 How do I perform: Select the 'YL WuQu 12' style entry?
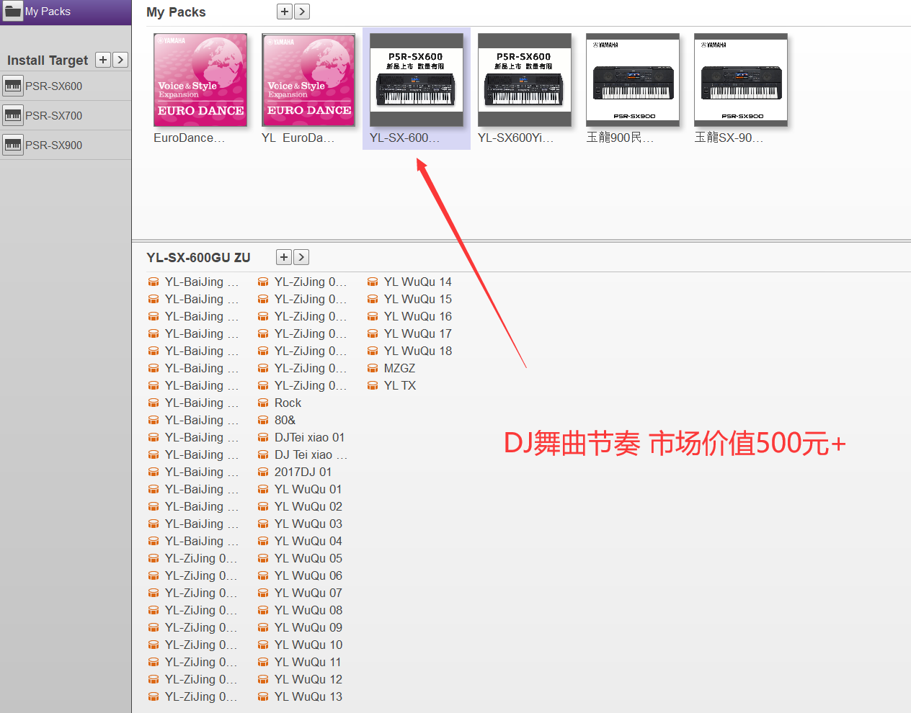tap(308, 679)
